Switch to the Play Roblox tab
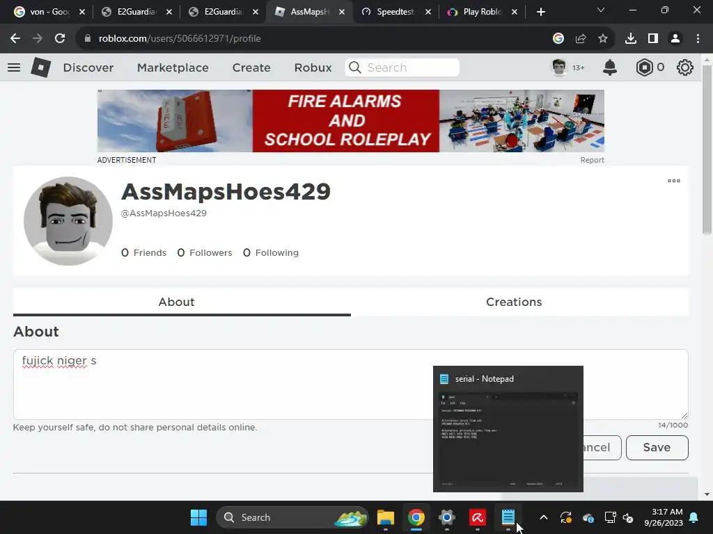The width and height of the screenshot is (713, 534). 483,12
